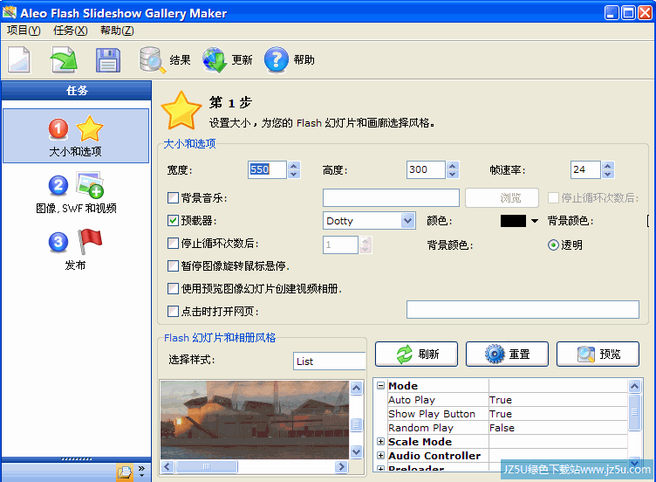The image size is (656, 482).
Task: Click the 重置 reset button
Action: pos(507,355)
